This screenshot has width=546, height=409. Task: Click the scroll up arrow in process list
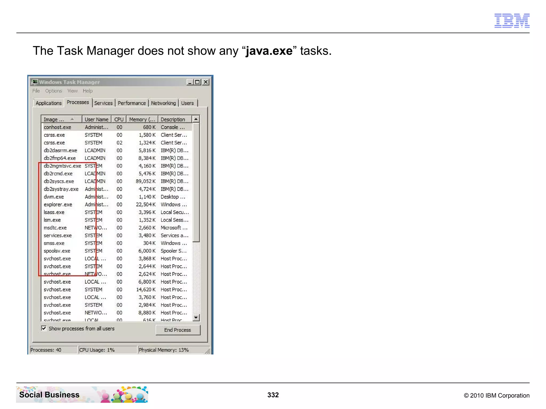click(x=196, y=119)
